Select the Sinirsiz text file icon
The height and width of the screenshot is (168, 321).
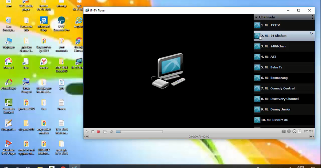61,105
